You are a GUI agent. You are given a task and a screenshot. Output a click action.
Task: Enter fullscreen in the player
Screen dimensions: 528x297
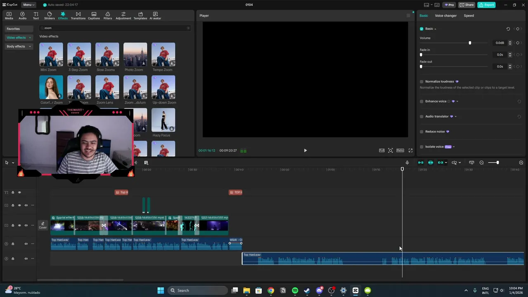[x=410, y=151]
